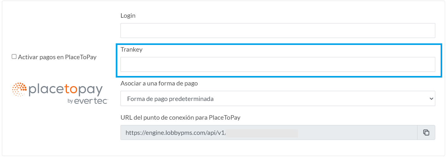
Task: Click the 'Login' field label
Action: click(x=128, y=16)
